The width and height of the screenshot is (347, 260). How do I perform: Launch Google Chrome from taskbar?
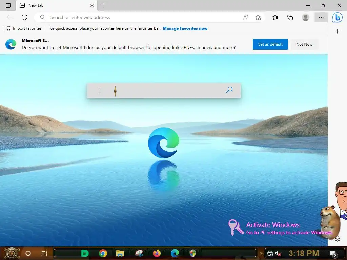pyautogui.click(x=103, y=253)
